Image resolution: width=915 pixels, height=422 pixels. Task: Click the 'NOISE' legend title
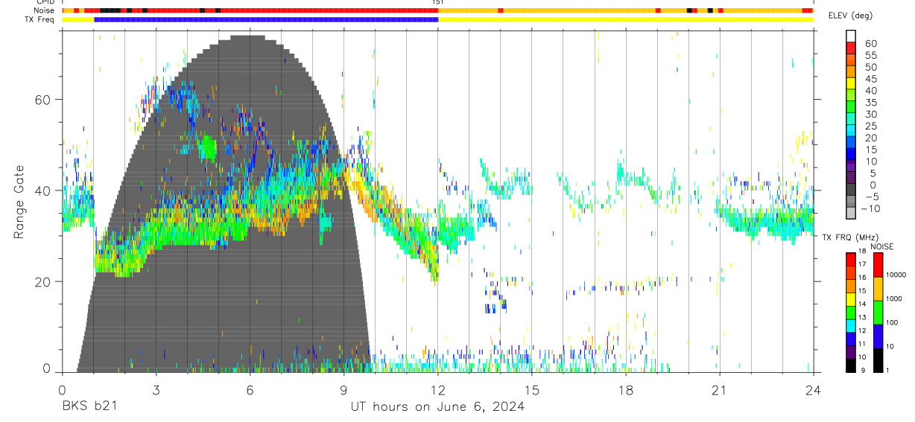pyautogui.click(x=881, y=246)
